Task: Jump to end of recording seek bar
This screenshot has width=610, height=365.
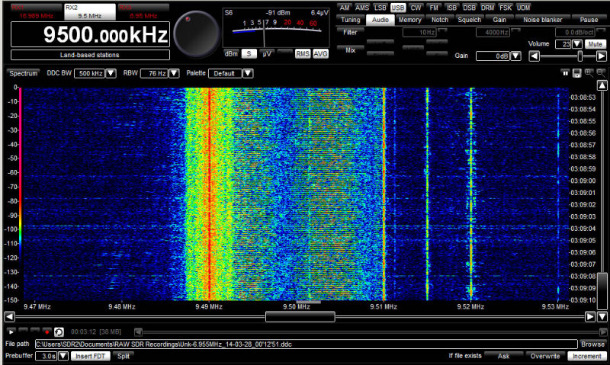Action: click(x=603, y=332)
